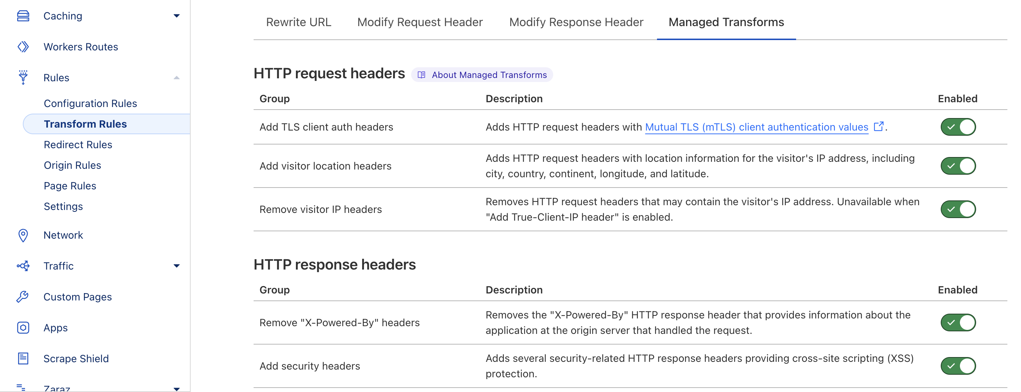This screenshot has height=392, width=1021.
Task: Select the Managed Transforms tab
Action: click(x=726, y=22)
